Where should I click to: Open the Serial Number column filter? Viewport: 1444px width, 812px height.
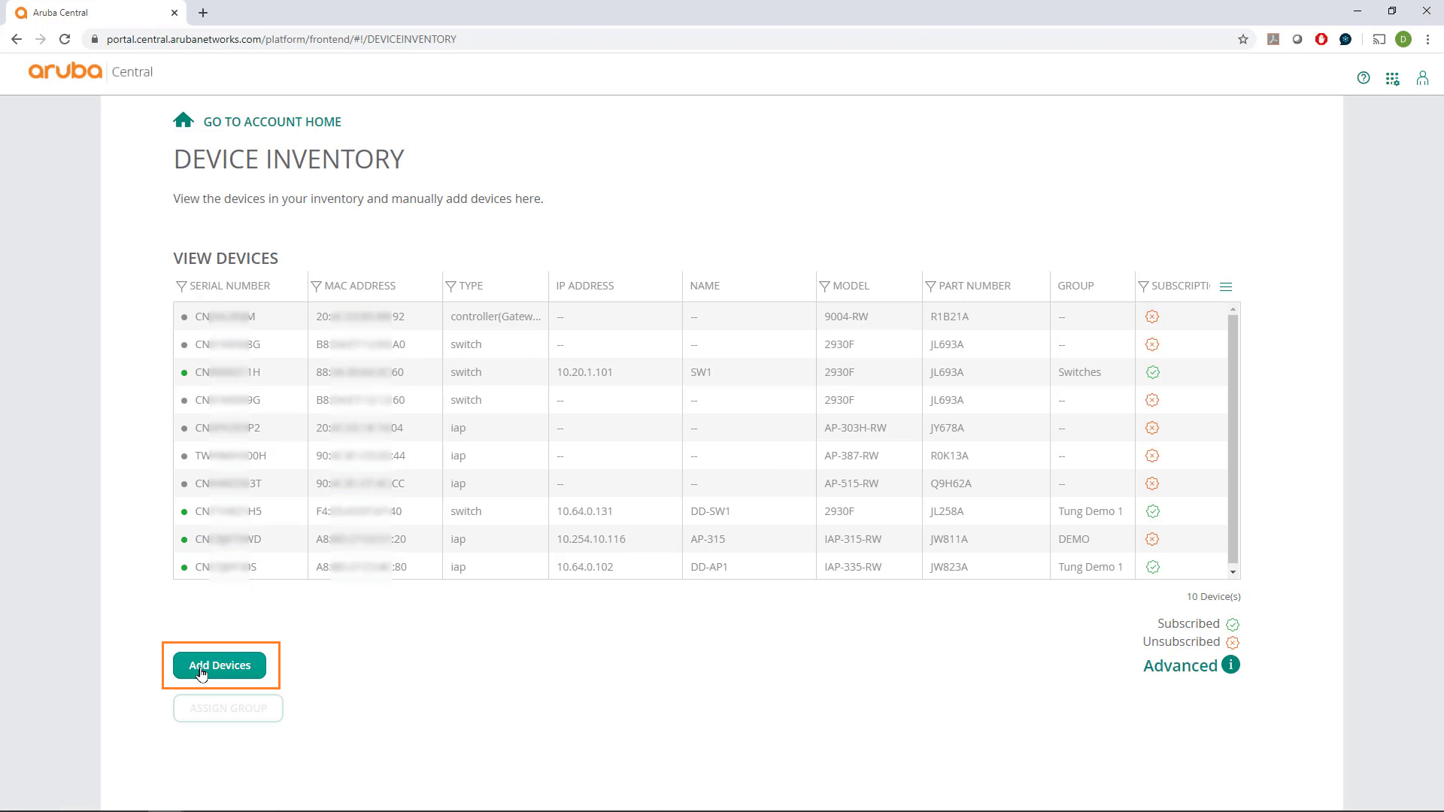180,286
